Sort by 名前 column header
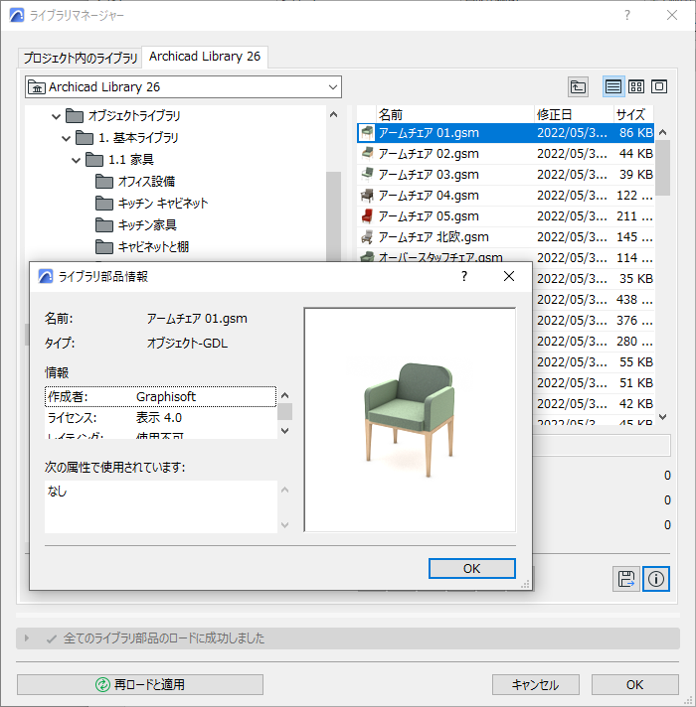Viewport: 696px width, 707px height. click(x=455, y=114)
